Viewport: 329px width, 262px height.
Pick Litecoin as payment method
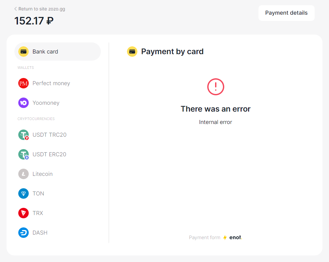click(x=42, y=174)
